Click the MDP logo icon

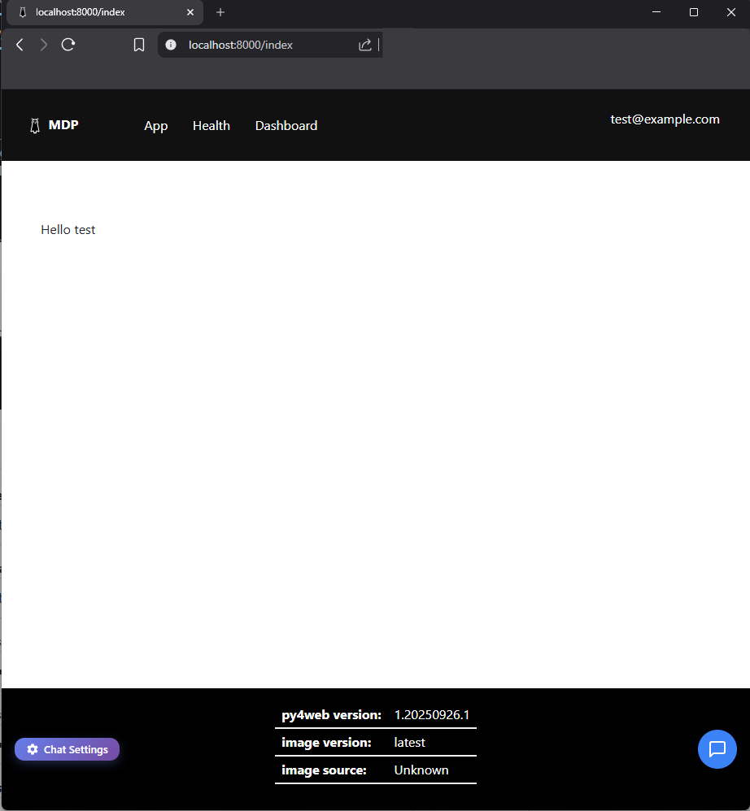click(34, 126)
